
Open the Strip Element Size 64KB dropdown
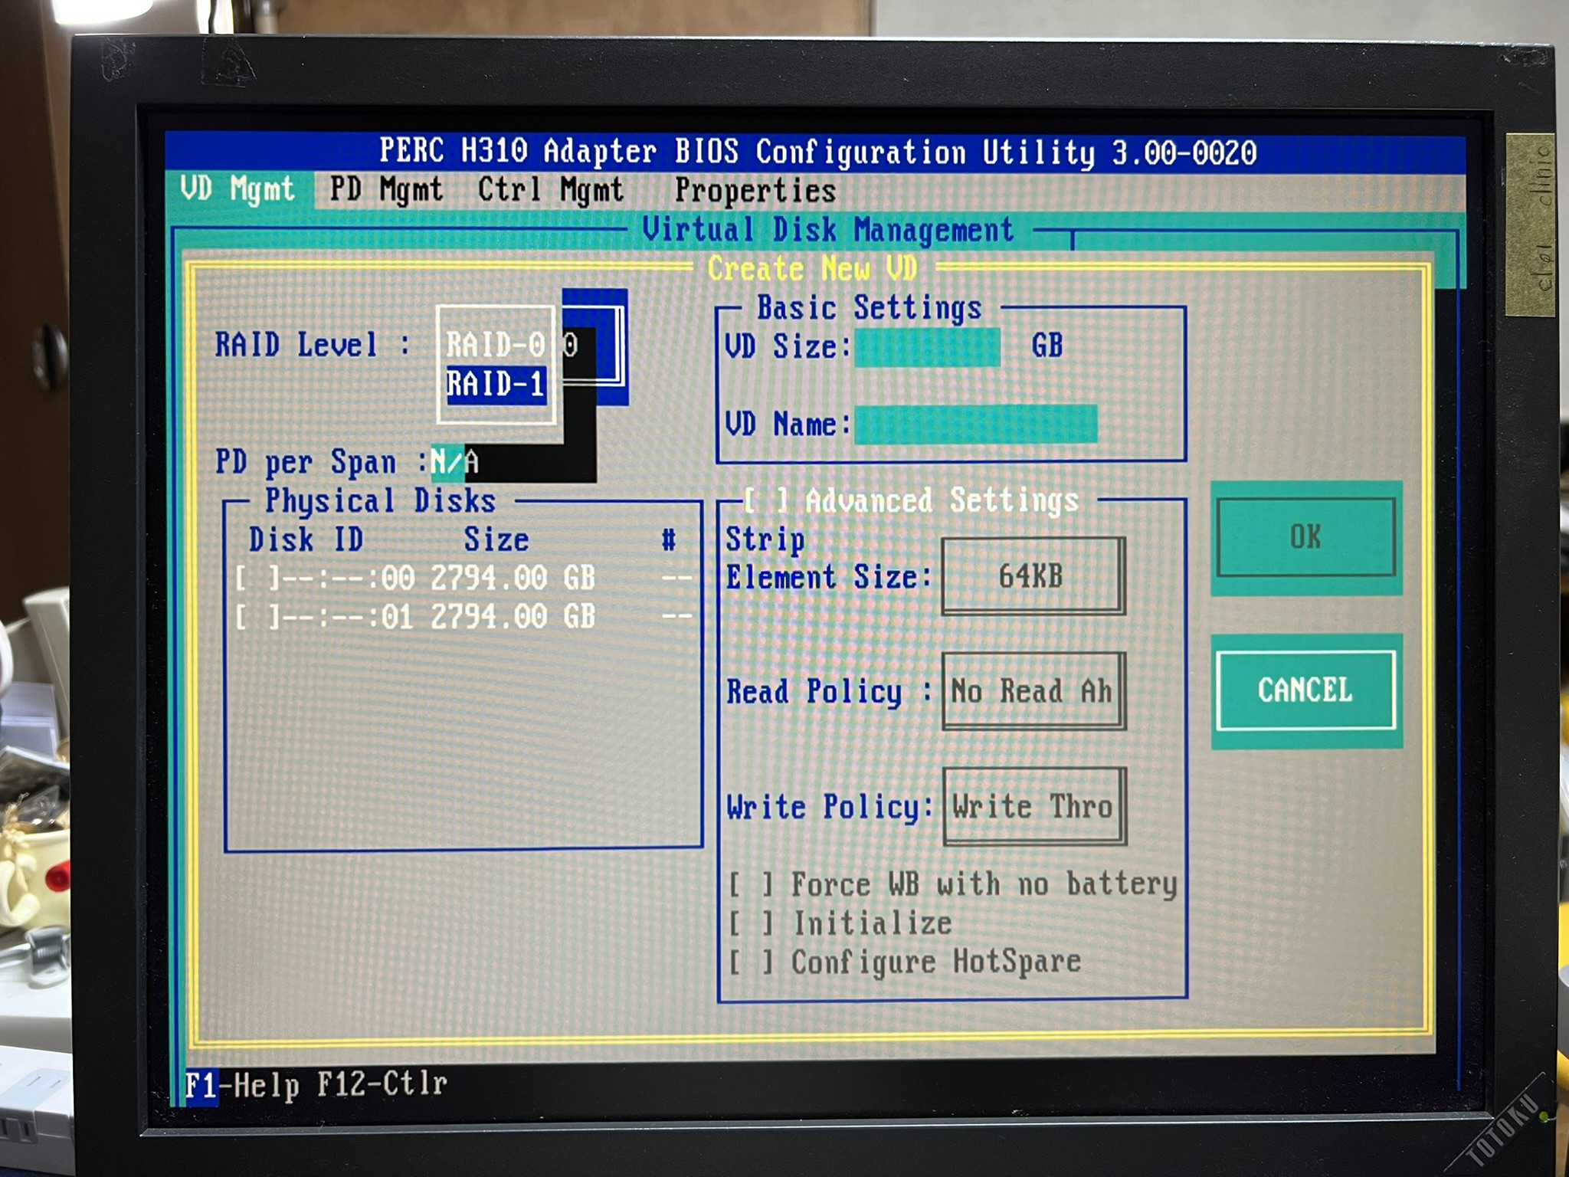pyautogui.click(x=1033, y=576)
